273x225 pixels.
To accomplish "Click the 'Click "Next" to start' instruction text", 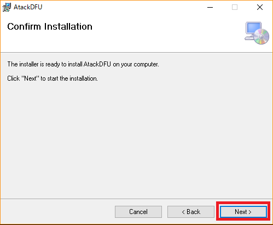I will tap(53, 78).
